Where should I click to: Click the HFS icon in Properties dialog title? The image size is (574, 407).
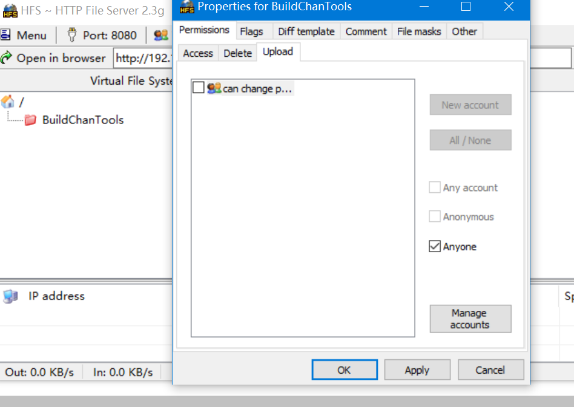click(x=186, y=7)
